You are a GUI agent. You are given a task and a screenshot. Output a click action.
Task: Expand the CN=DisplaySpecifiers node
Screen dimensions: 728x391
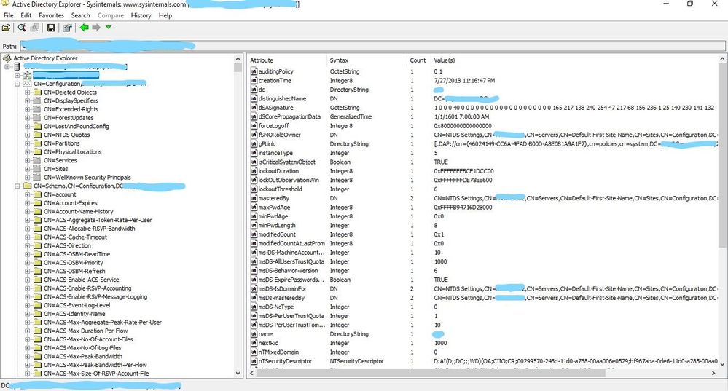click(x=28, y=100)
